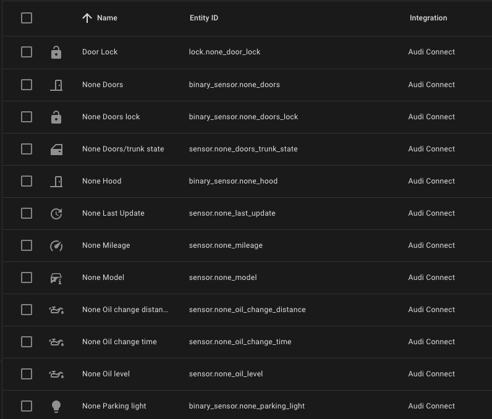Sort by the Entity ID column header
The width and height of the screenshot is (492, 419).
204,18
